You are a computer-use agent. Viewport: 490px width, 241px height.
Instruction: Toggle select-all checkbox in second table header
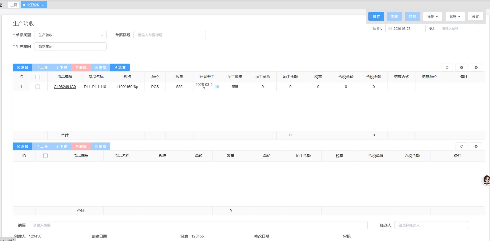pos(45,156)
